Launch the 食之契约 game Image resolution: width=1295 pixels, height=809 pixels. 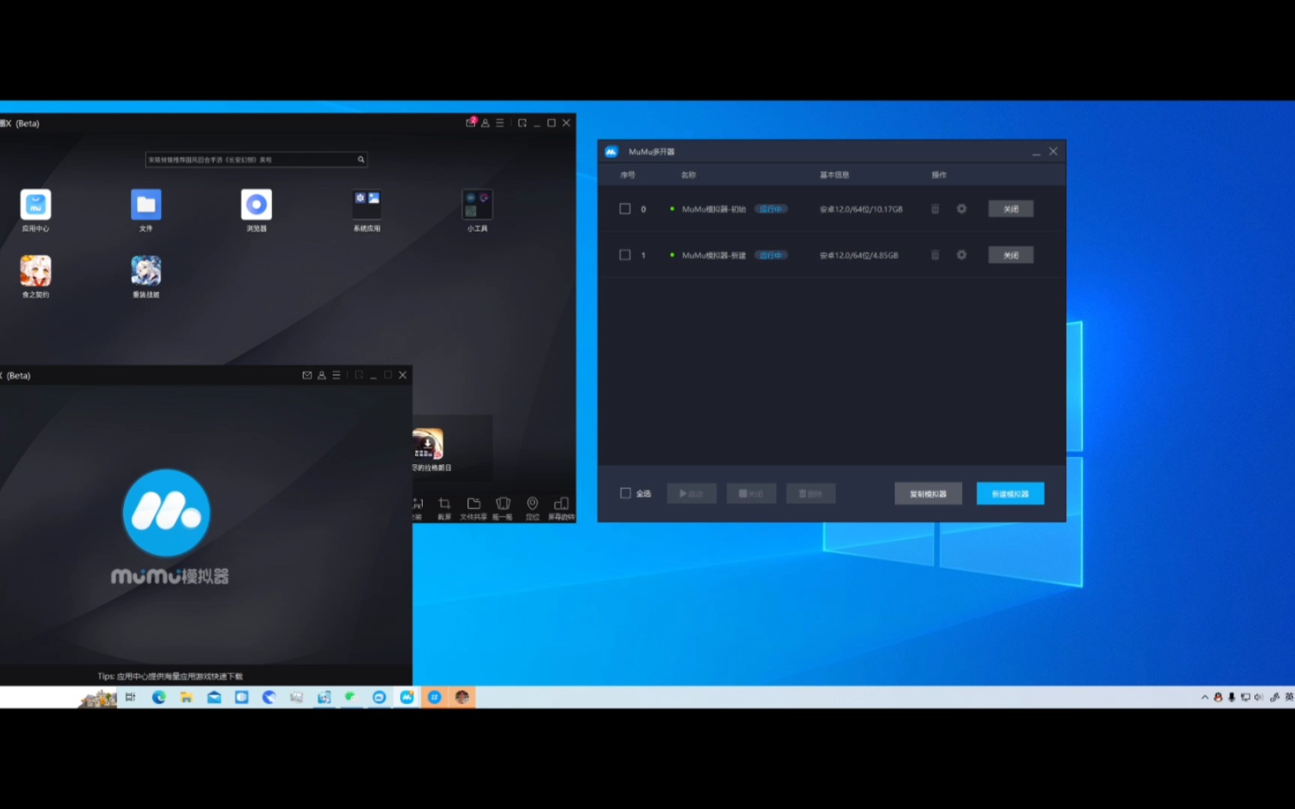[35, 270]
